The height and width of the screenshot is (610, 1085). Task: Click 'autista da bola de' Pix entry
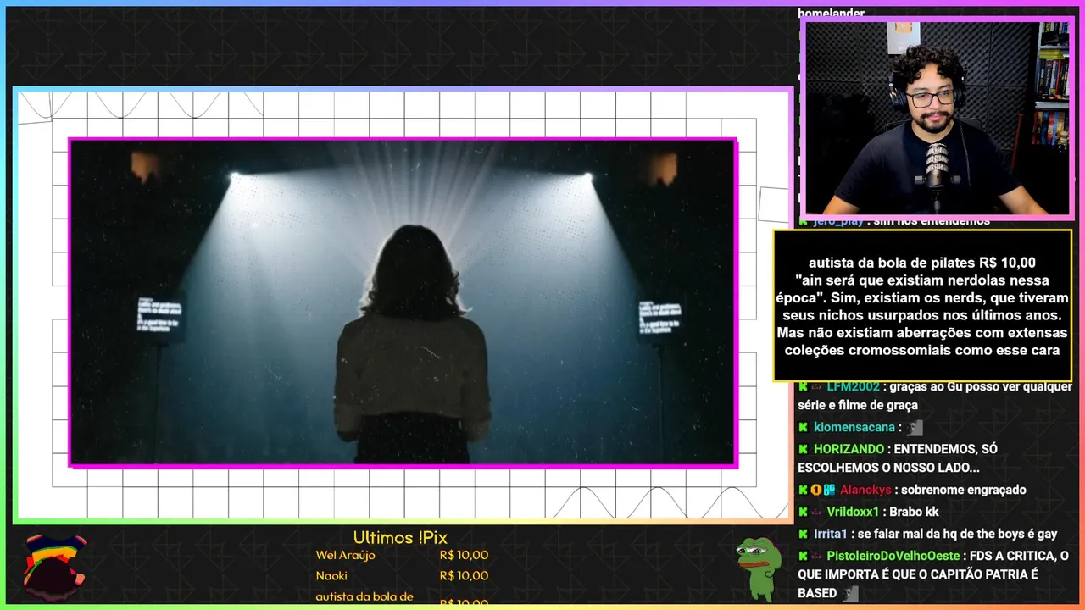pyautogui.click(x=364, y=596)
